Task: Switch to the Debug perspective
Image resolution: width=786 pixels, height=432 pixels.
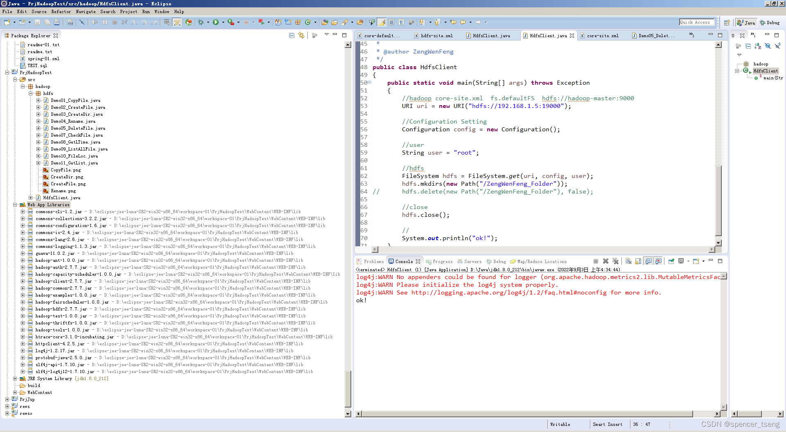Action: 770,22
